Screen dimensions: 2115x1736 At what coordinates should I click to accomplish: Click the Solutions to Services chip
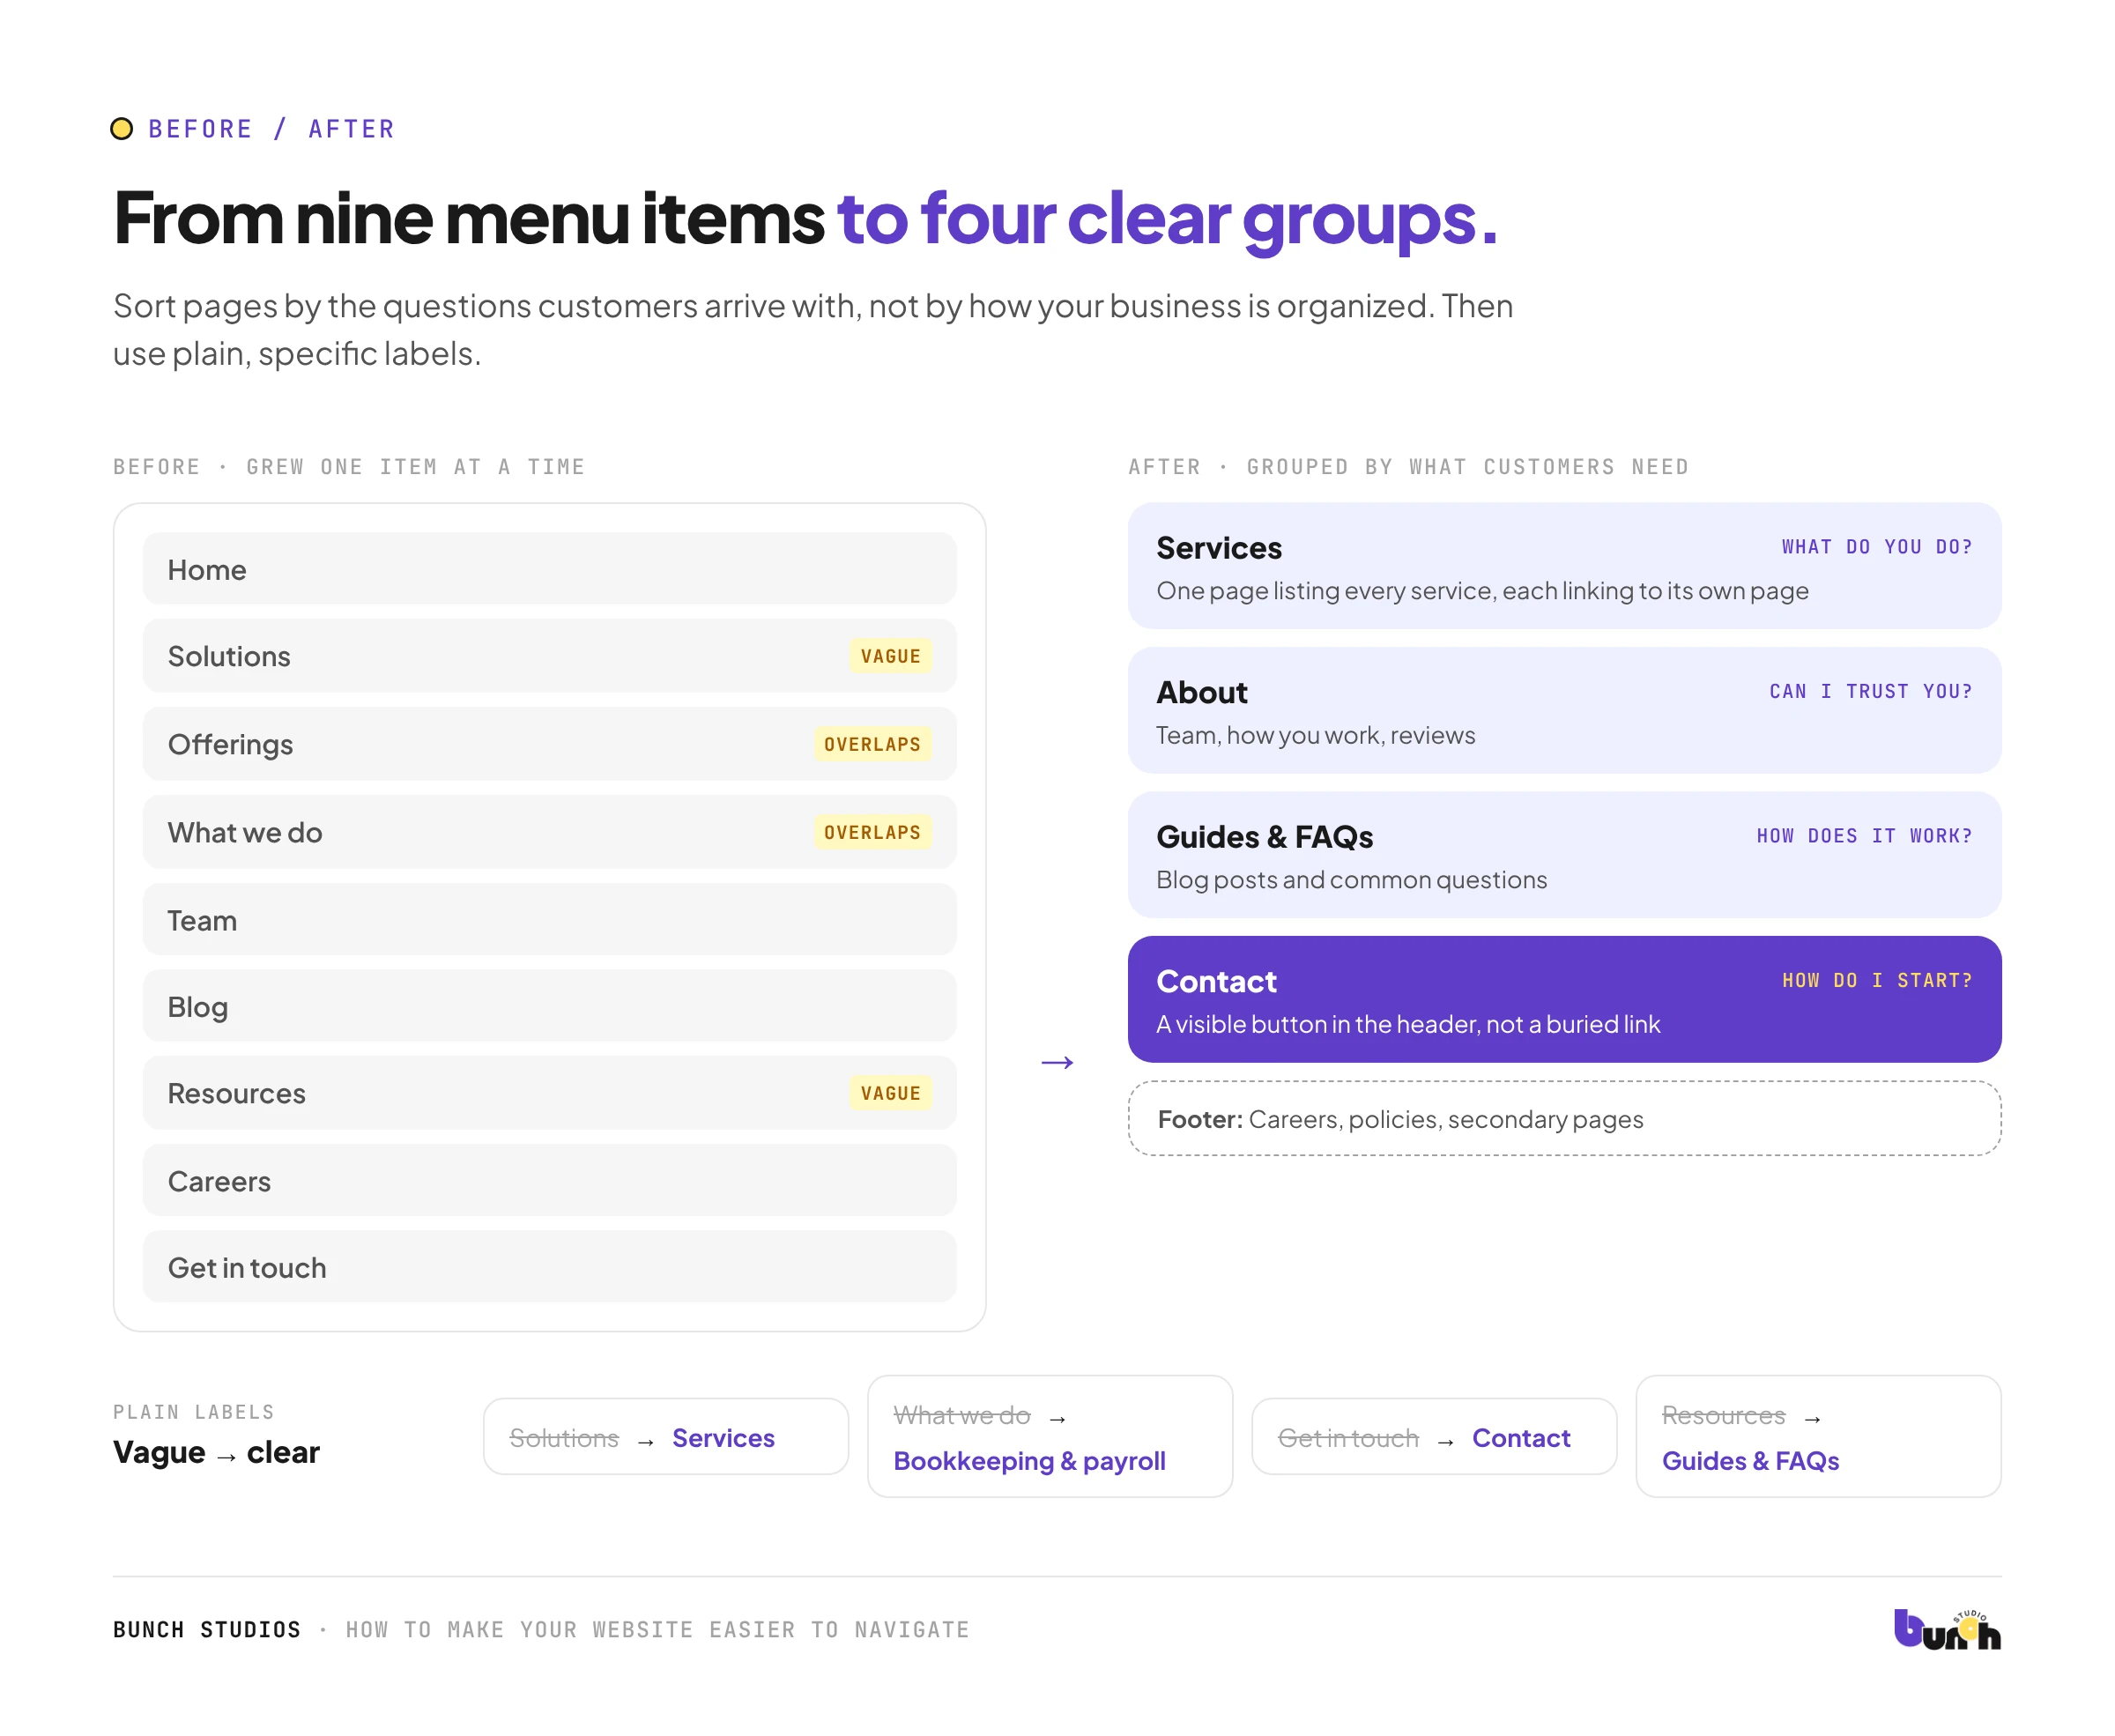tap(665, 1437)
